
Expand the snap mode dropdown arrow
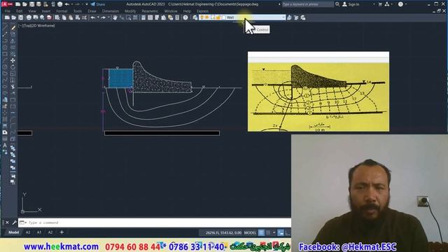point(274,233)
